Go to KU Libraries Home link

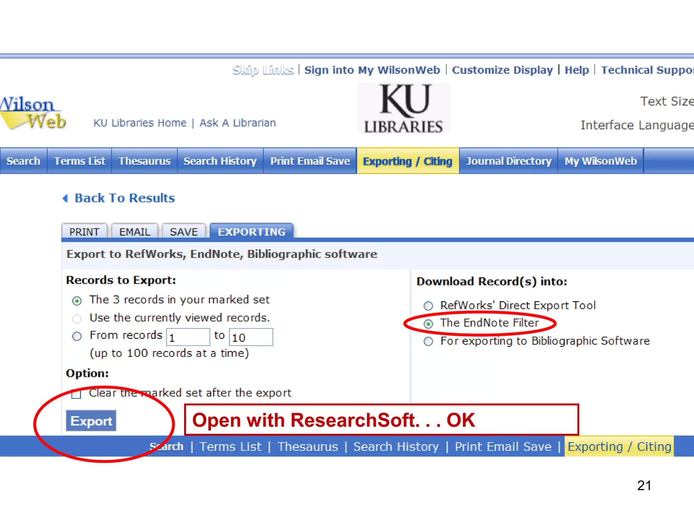[x=140, y=123]
